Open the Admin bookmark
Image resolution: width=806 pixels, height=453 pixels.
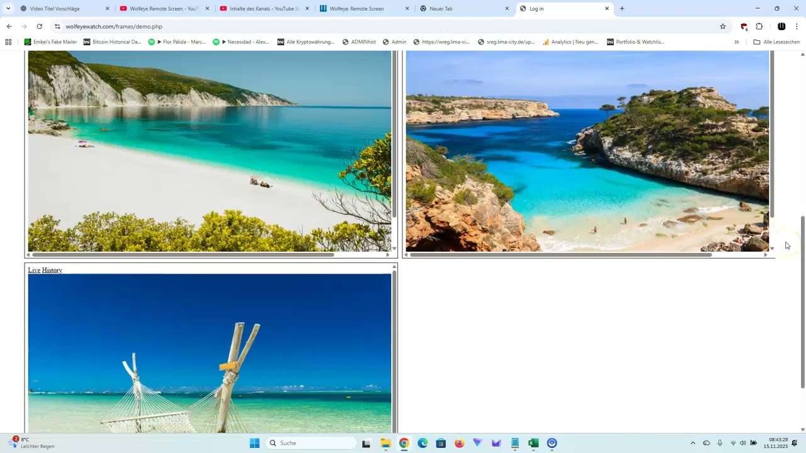395,42
